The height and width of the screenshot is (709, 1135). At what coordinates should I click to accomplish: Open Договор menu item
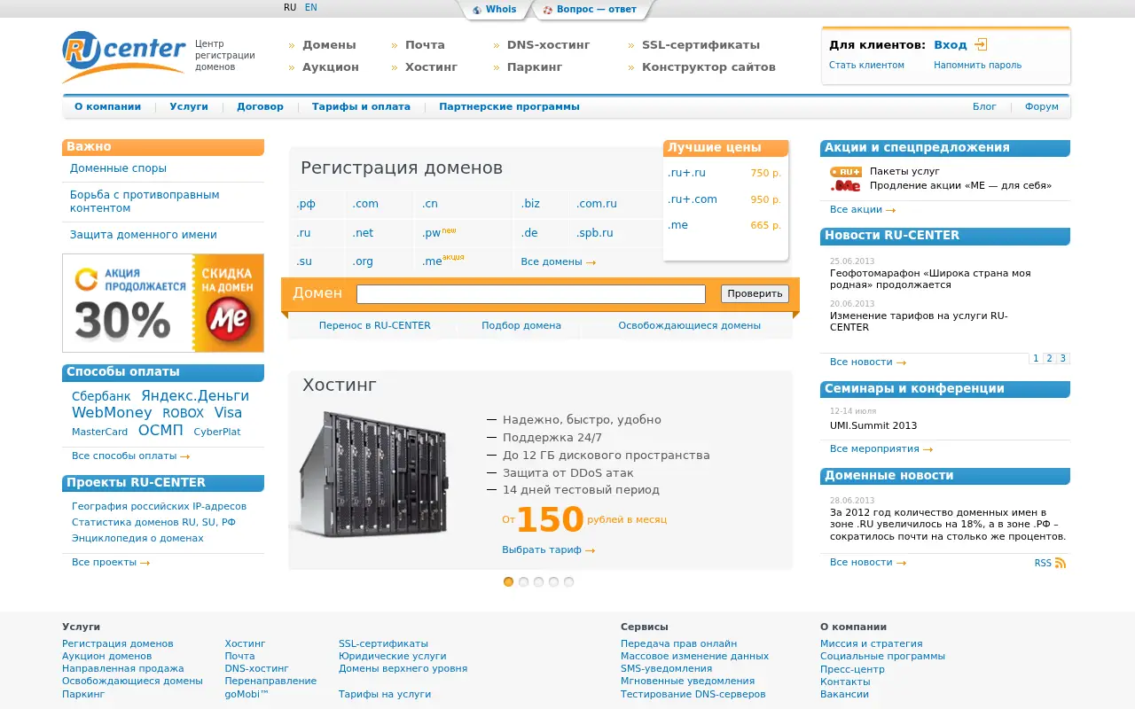point(260,106)
